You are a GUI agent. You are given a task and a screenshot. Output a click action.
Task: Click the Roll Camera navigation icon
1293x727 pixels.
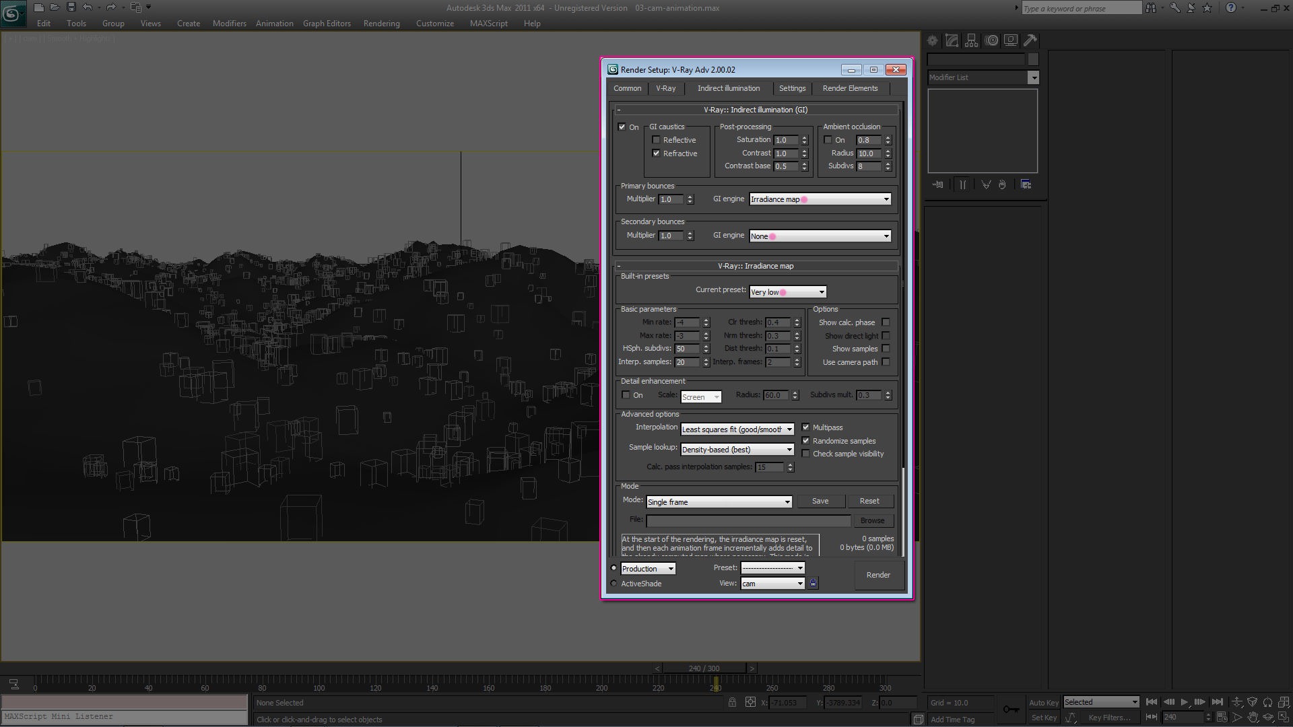(1269, 702)
